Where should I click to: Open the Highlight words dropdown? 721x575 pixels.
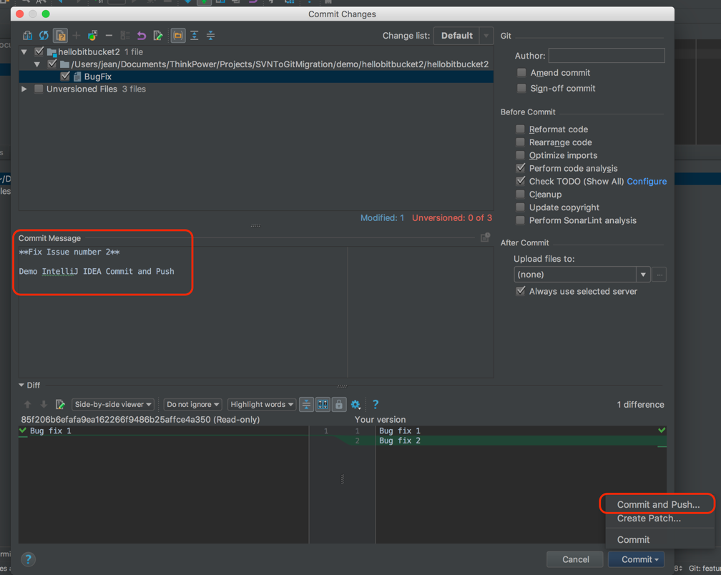pos(262,405)
